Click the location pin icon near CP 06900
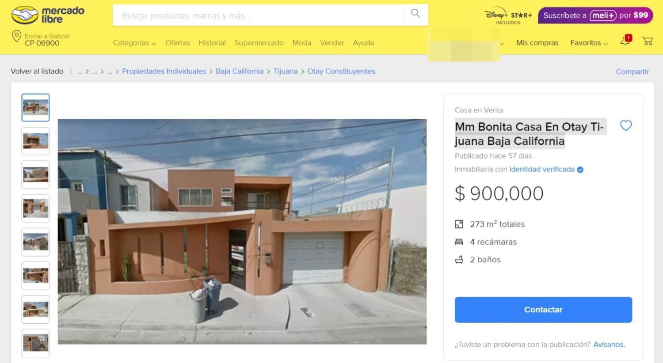 (x=16, y=36)
